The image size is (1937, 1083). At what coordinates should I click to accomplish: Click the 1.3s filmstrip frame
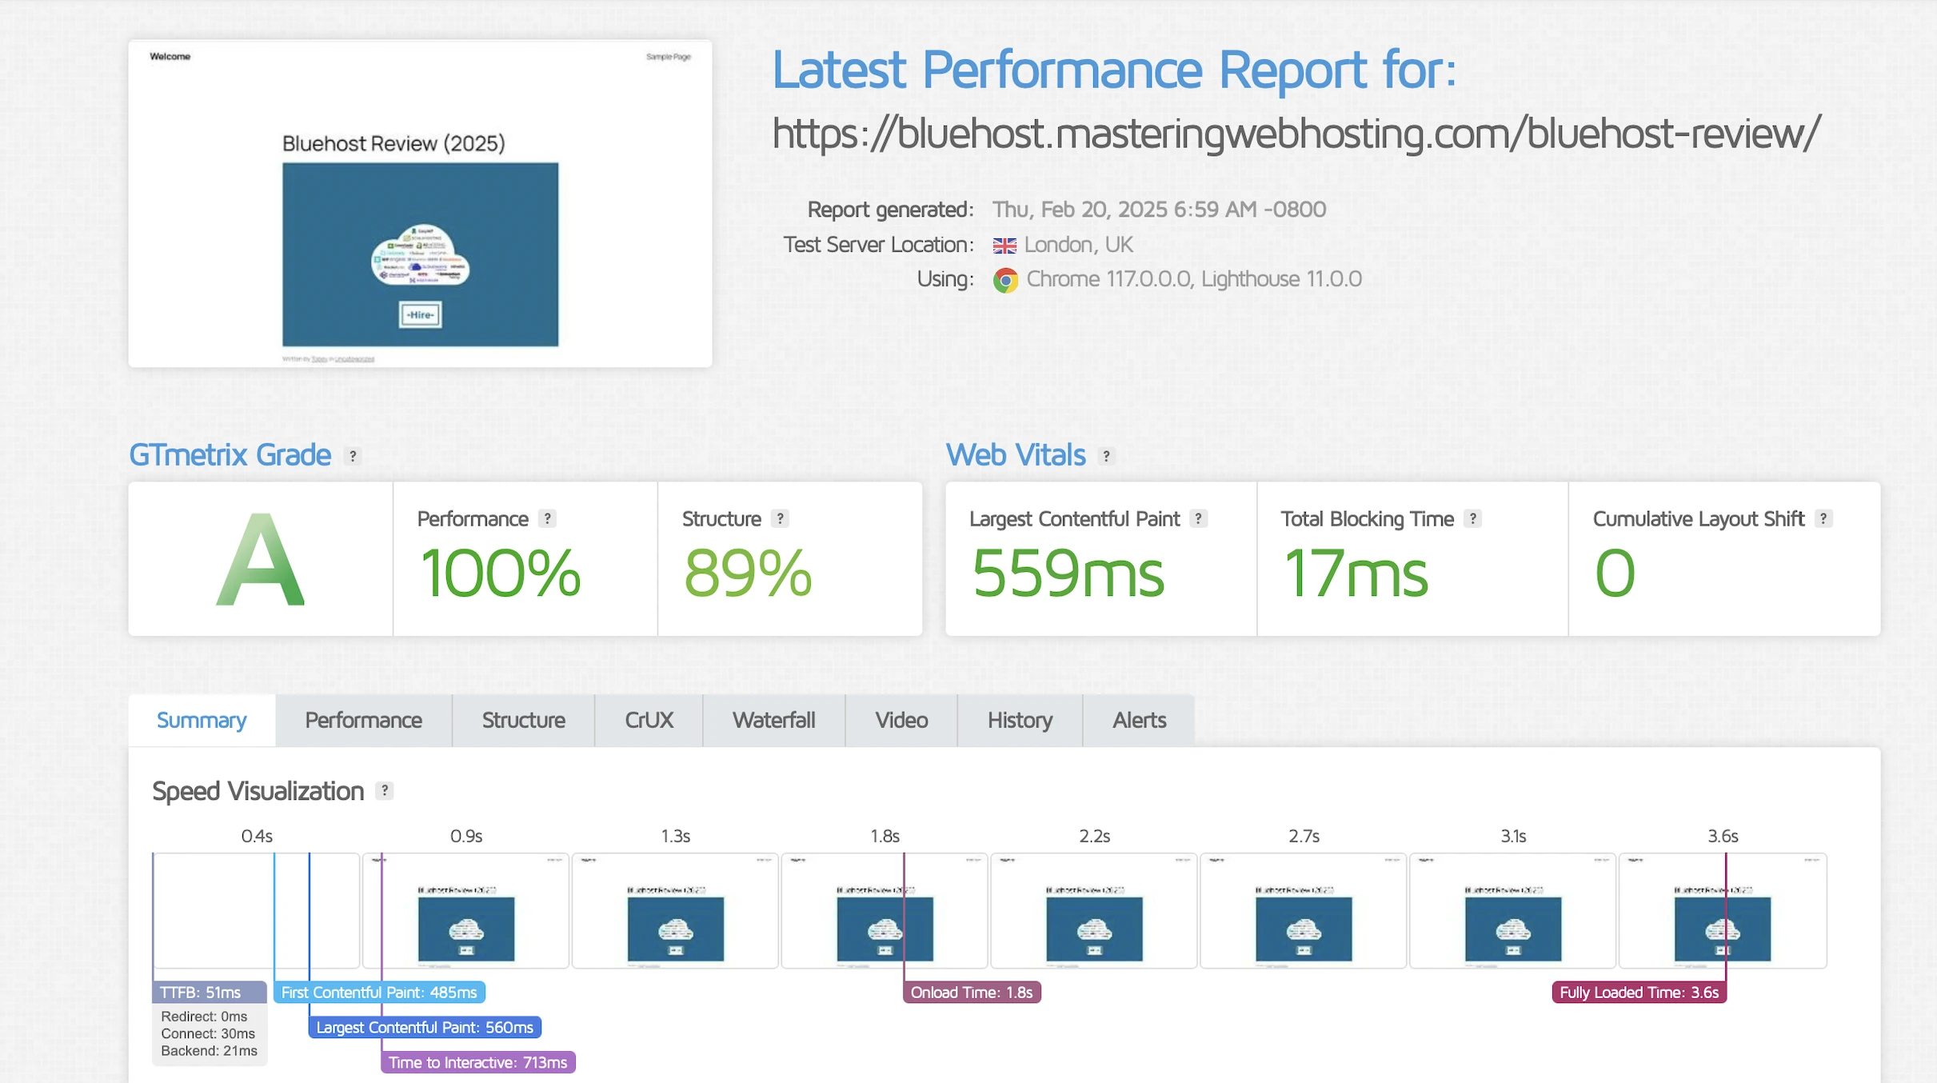(x=675, y=910)
